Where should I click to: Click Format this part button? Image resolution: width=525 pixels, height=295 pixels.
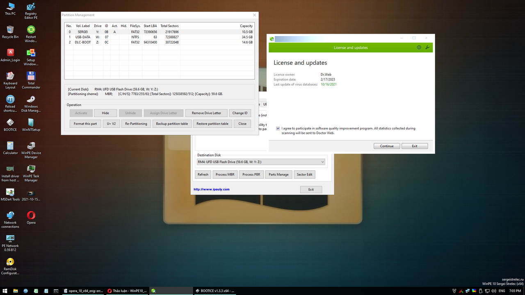click(85, 124)
